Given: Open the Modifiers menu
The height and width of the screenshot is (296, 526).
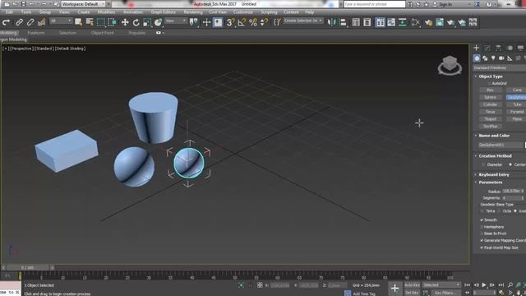Looking at the screenshot, I should pos(106,12).
